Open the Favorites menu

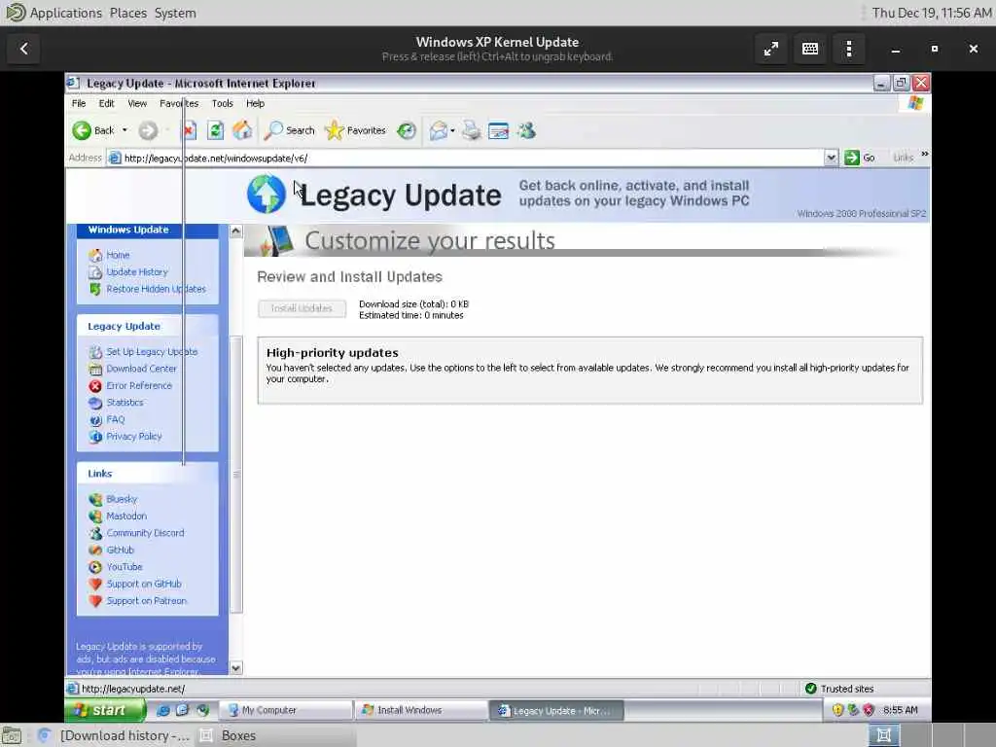179,103
